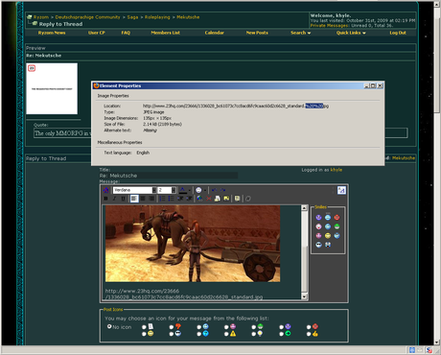
Task: Click the game screenshot in message editor
Action: pos(193,244)
